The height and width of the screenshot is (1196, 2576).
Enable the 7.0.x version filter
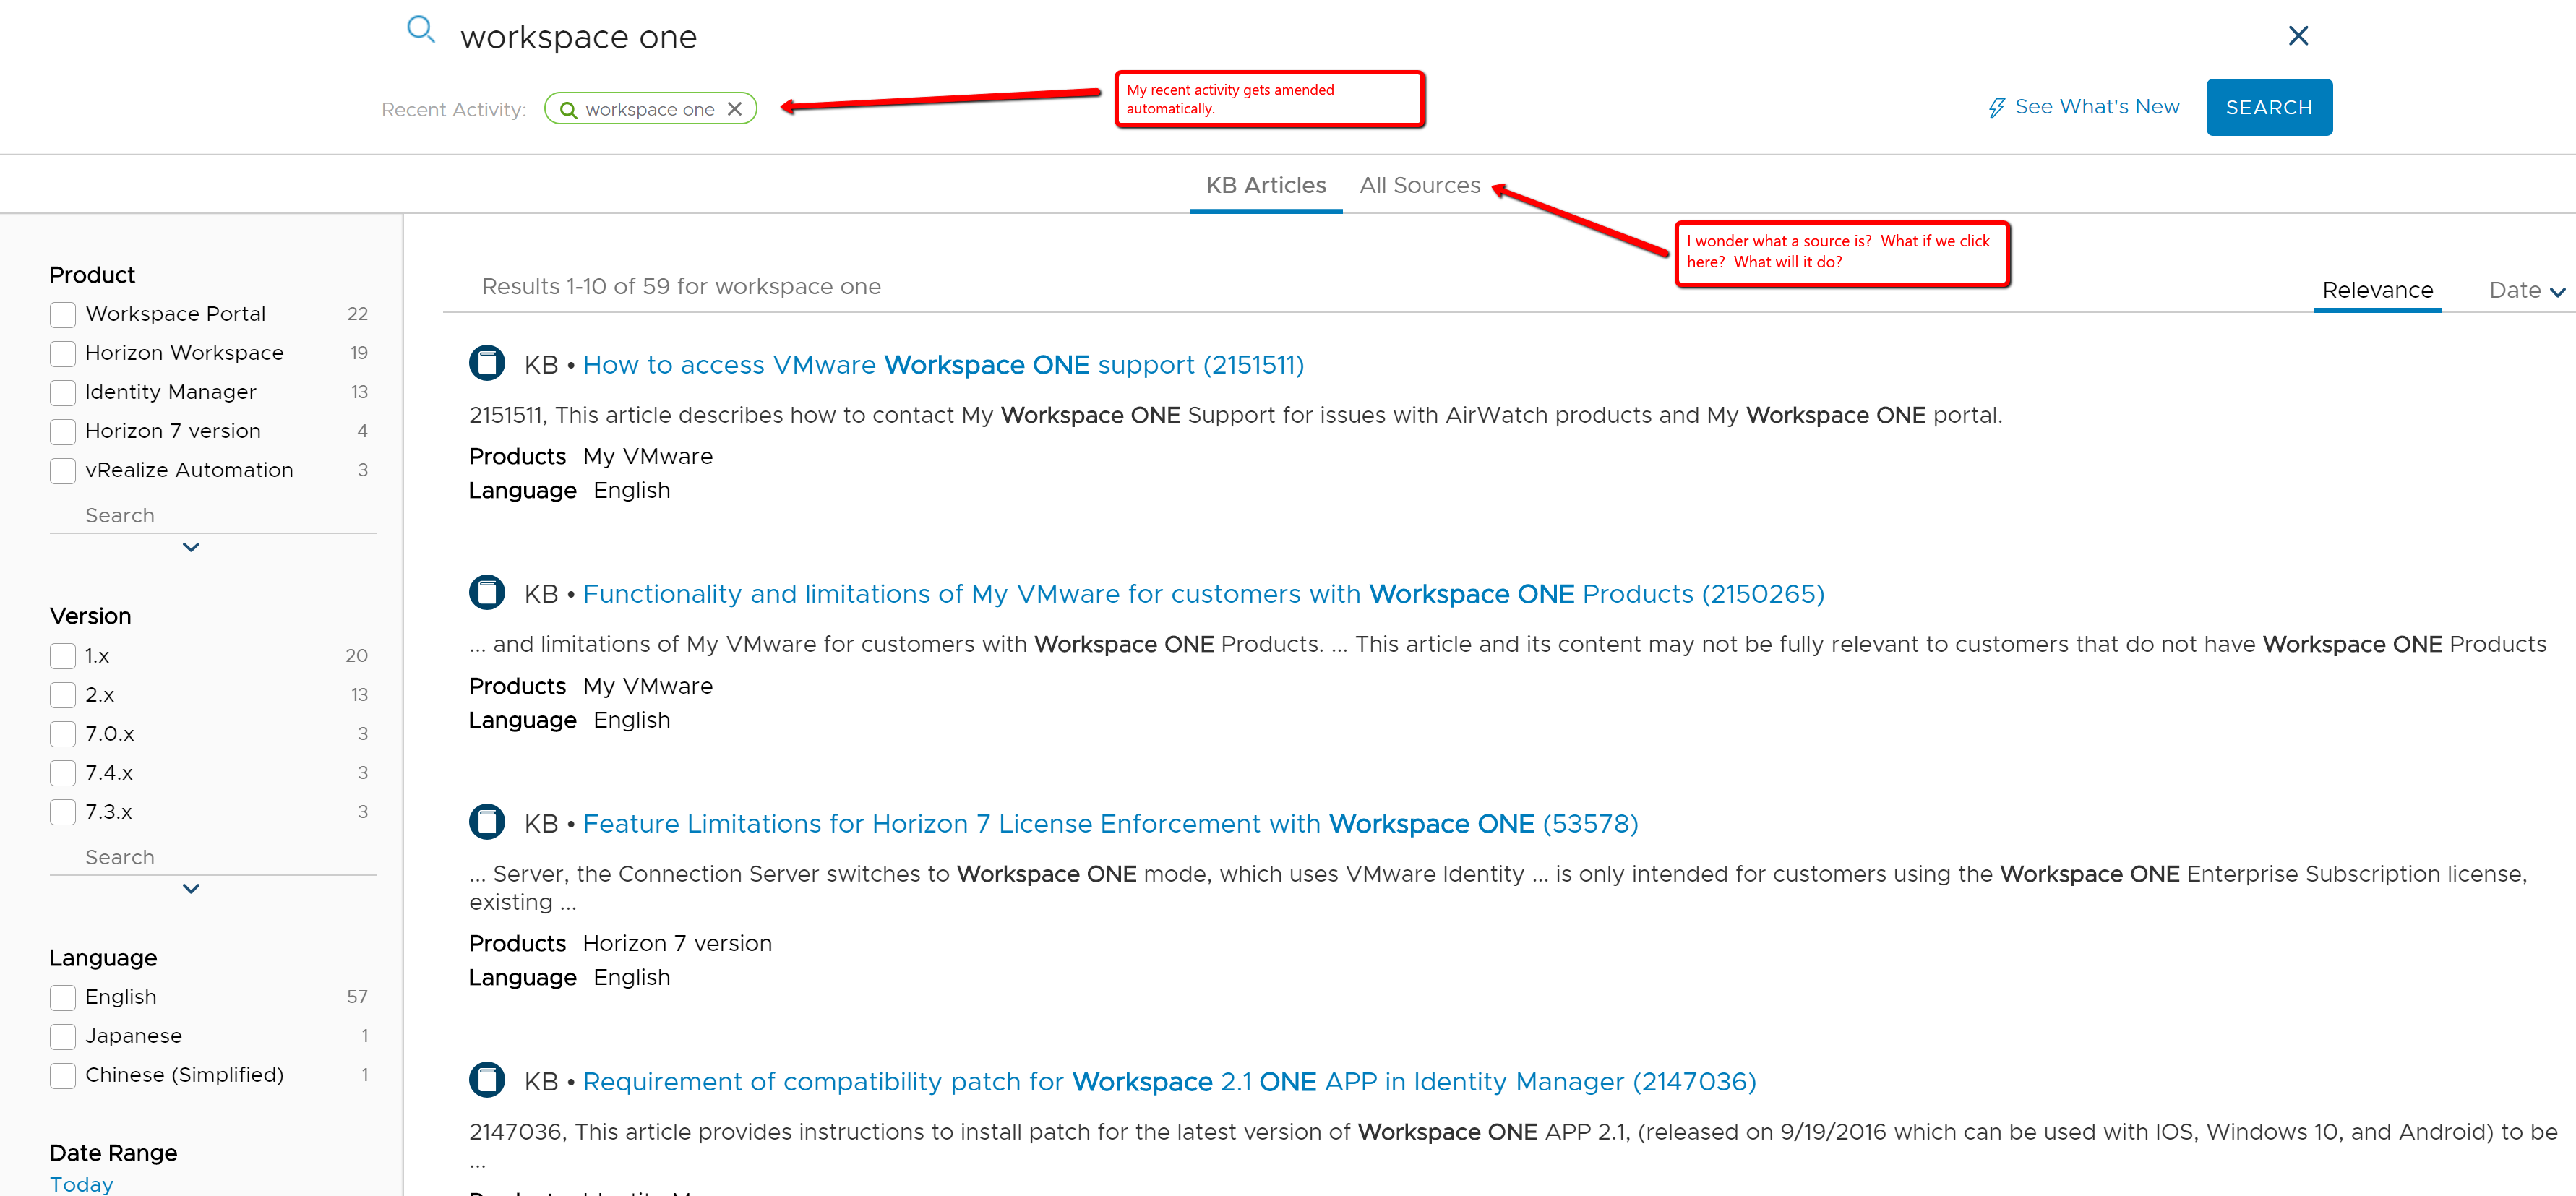point(63,735)
